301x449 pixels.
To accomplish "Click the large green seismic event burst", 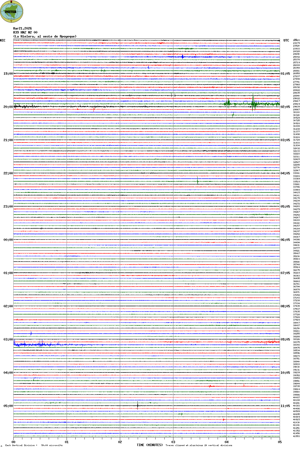I will point(253,104).
